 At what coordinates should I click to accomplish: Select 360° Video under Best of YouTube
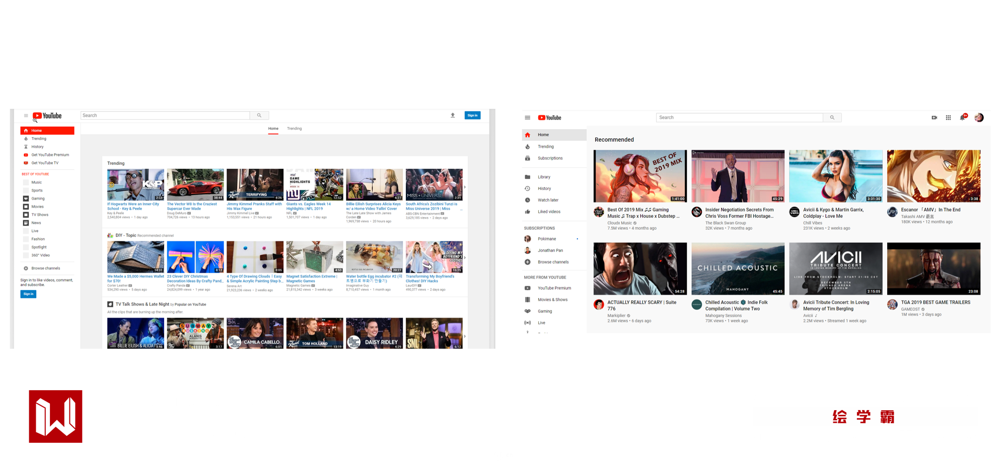(x=41, y=255)
